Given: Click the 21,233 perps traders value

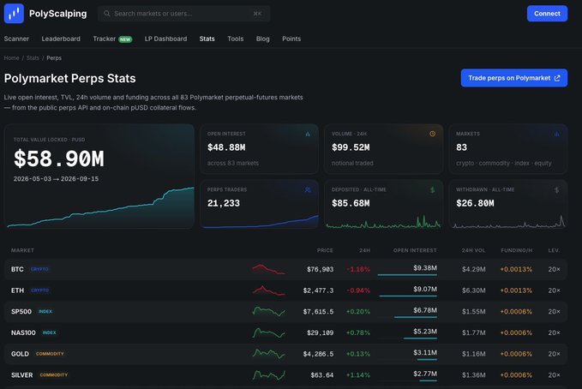Looking at the screenshot, I should [x=224, y=203].
